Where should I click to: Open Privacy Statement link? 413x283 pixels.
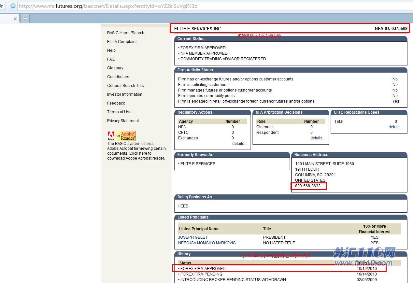123,121
